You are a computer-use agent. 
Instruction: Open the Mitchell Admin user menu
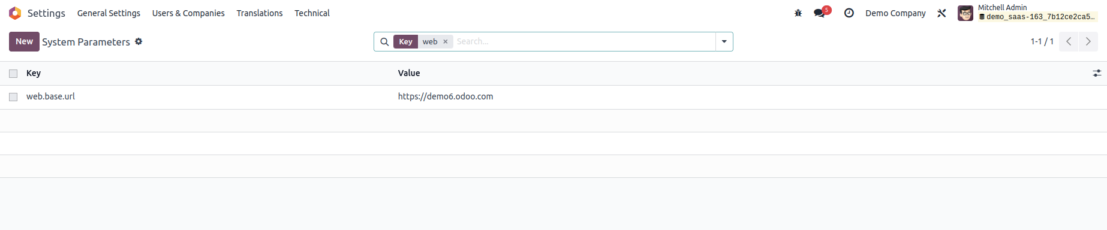coord(1027,13)
